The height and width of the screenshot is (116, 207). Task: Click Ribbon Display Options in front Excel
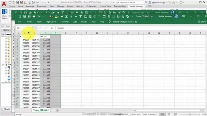183,16
